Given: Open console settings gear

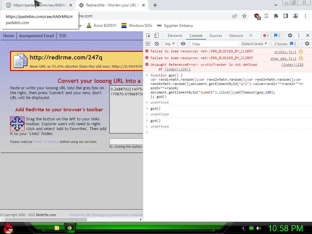Looking at the screenshot, I should pos(307,44).
